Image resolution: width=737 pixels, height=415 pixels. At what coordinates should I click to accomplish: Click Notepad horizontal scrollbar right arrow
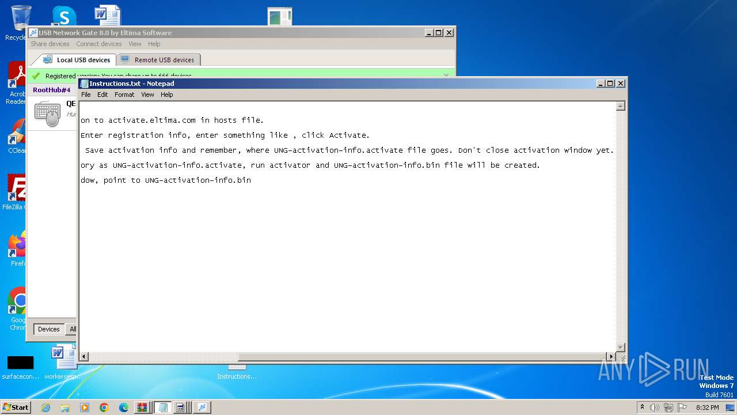click(x=611, y=357)
